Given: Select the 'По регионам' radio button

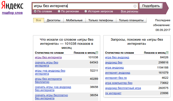Looking at the screenshot, I should [59, 11].
